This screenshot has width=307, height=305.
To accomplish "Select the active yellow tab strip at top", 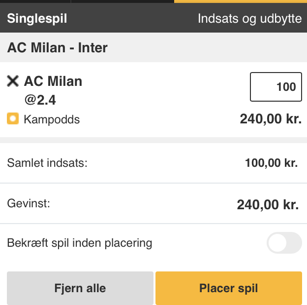I will (241, 1).
